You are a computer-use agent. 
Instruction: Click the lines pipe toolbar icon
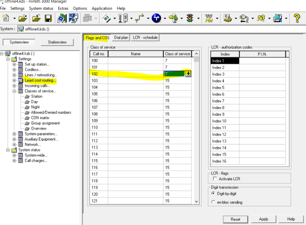[140, 18]
